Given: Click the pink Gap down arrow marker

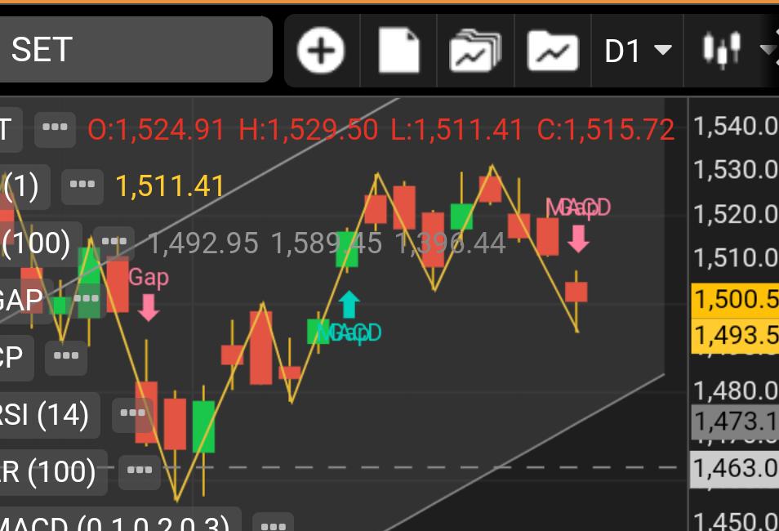Looking at the screenshot, I should point(149,307).
